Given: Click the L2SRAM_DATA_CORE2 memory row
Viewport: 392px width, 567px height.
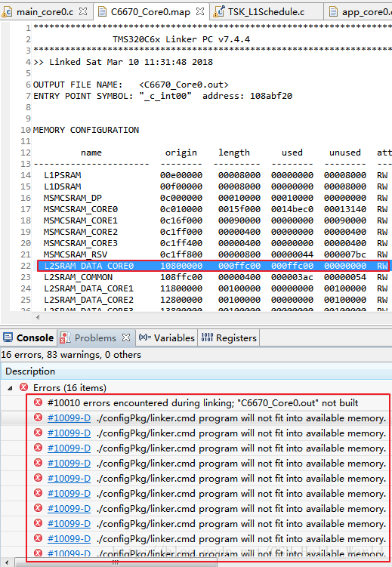Looking at the screenshot, I should tap(212, 300).
